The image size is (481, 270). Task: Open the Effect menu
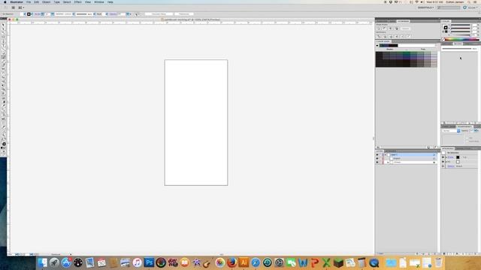point(78,2)
